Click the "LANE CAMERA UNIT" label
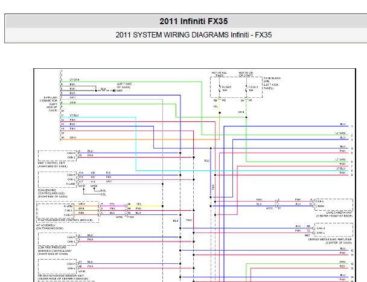367x282 pixels. (339, 213)
